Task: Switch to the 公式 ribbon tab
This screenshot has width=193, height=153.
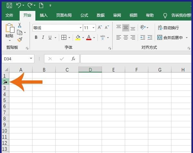Action: (x=84, y=15)
